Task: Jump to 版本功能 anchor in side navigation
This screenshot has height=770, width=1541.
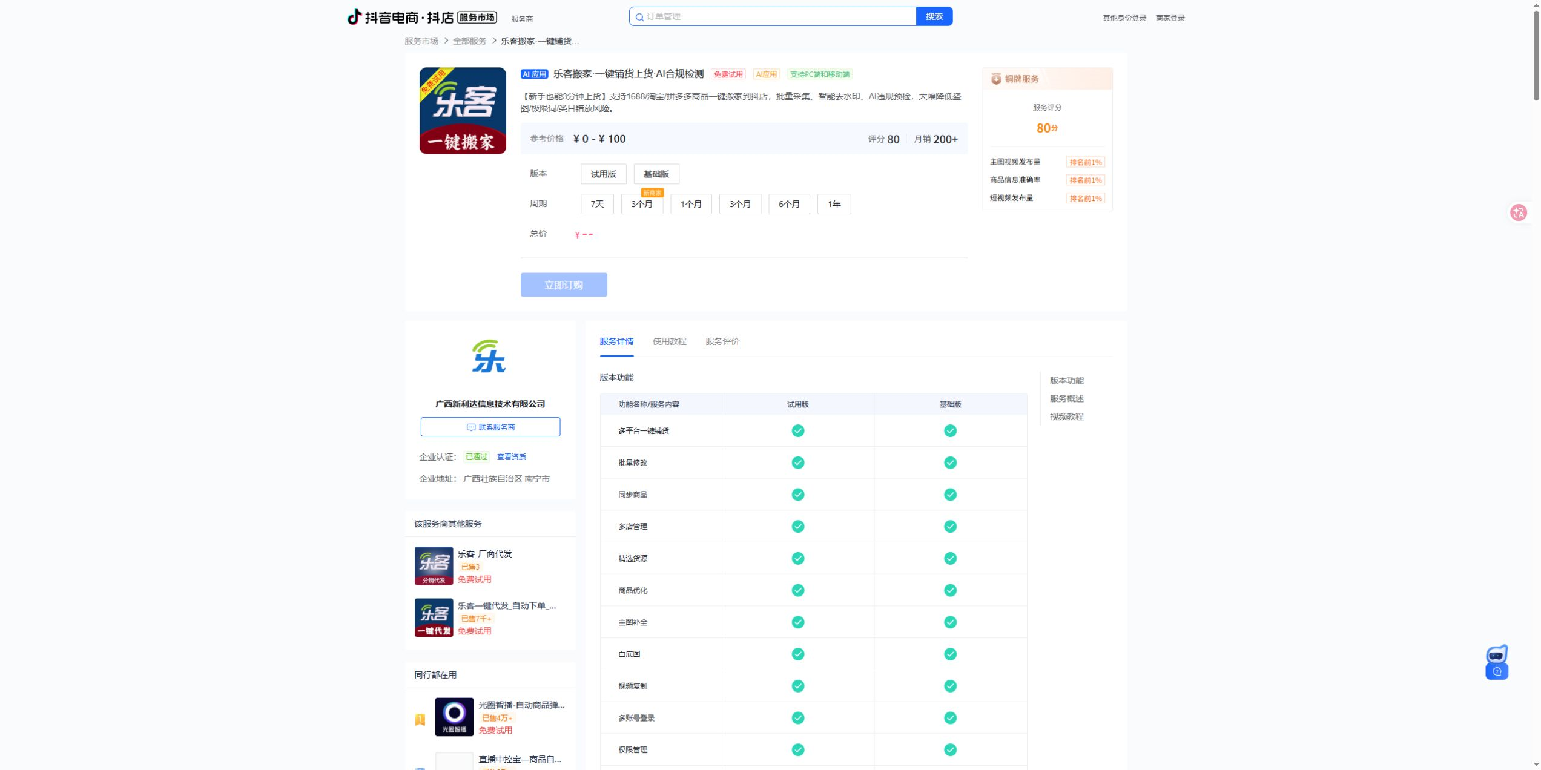Action: click(1066, 380)
